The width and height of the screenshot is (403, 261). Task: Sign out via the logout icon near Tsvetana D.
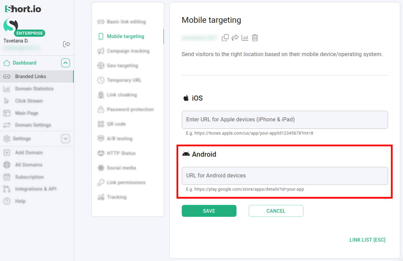point(67,44)
